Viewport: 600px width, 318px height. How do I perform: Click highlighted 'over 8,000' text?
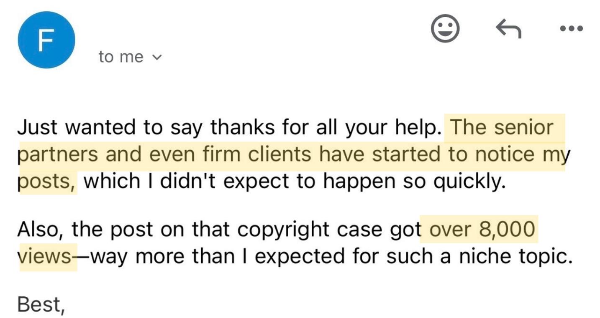[x=482, y=230]
